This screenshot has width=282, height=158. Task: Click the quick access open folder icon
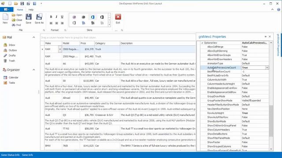pyautogui.click(x=16, y=4)
